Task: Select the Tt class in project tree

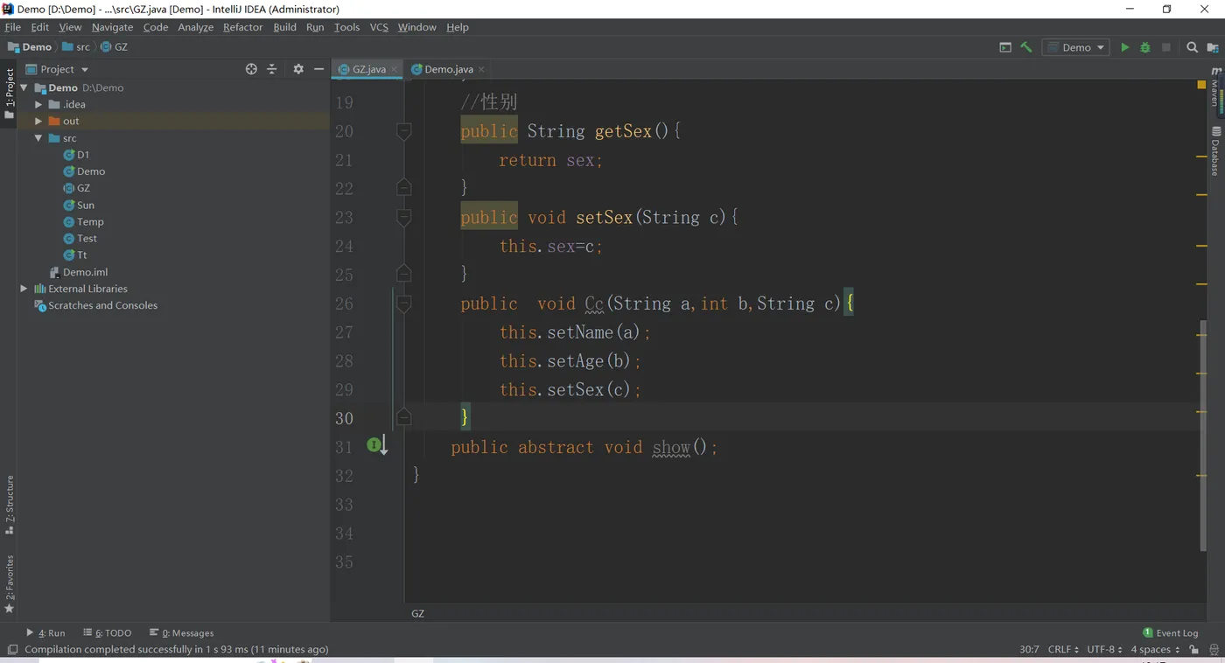Action: (x=81, y=255)
